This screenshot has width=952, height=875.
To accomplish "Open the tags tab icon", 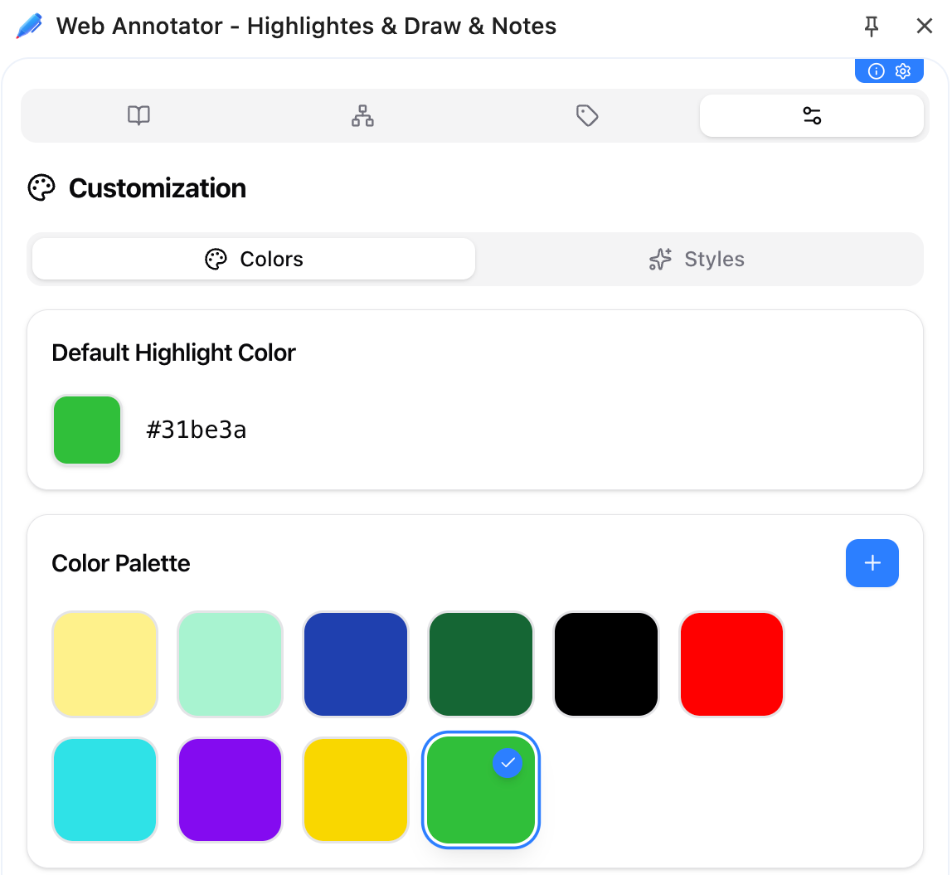I will (x=587, y=115).
